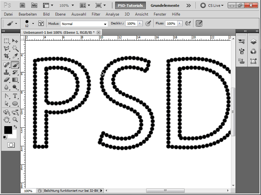Open the Ansicht menu
The image size is (261, 195).
(142, 14)
